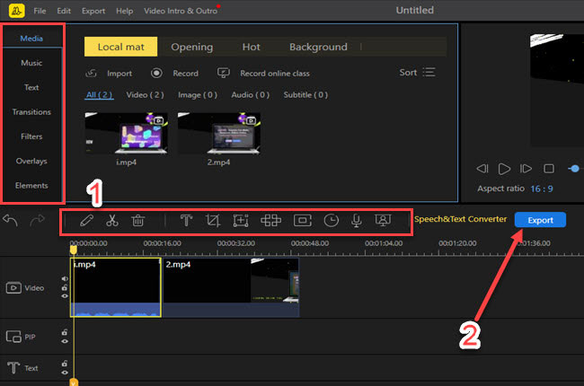Viewport: 584px width, 386px height.
Task: Open the Text sidebar section
Action: click(31, 87)
